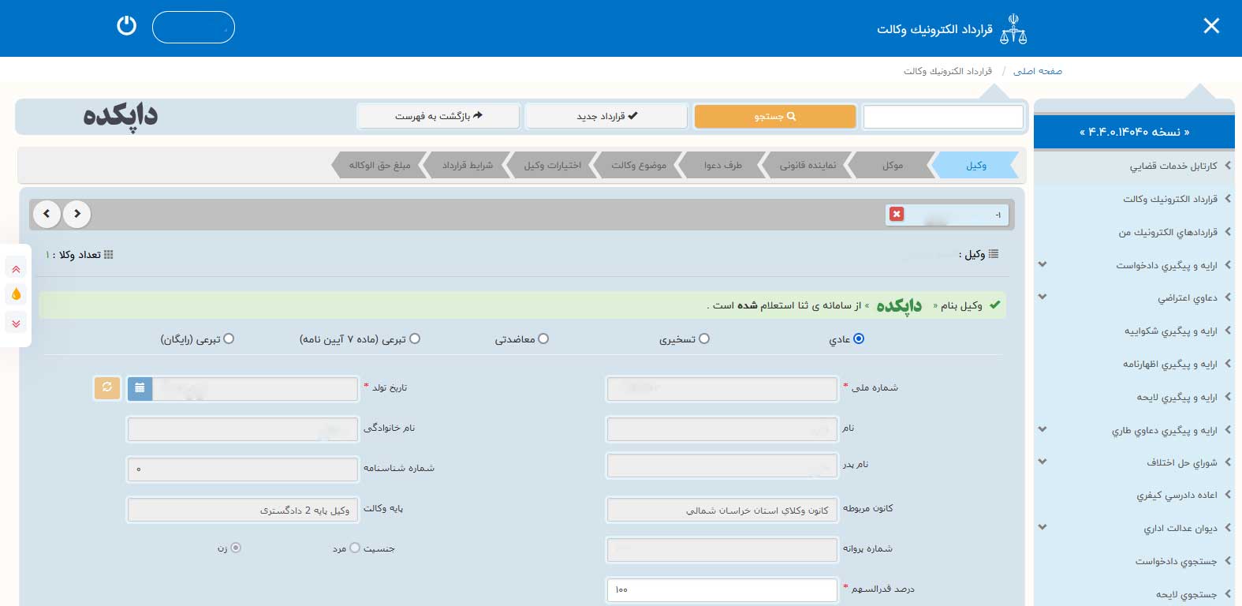Open the calendar picker for تاریخ تولد
The height and width of the screenshot is (606, 1242).
pos(140,388)
